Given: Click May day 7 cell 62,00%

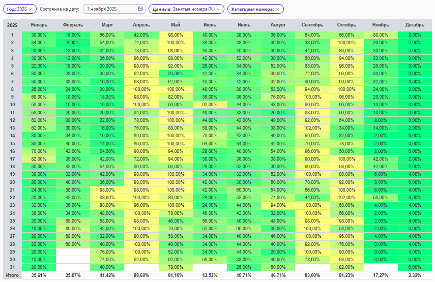Looking at the screenshot, I should pyautogui.click(x=176, y=82).
